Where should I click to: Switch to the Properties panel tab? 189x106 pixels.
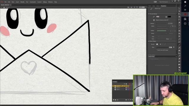pos(163,6)
